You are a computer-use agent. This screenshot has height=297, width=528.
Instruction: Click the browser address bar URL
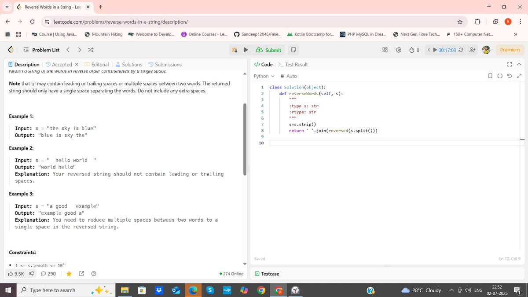(121, 22)
